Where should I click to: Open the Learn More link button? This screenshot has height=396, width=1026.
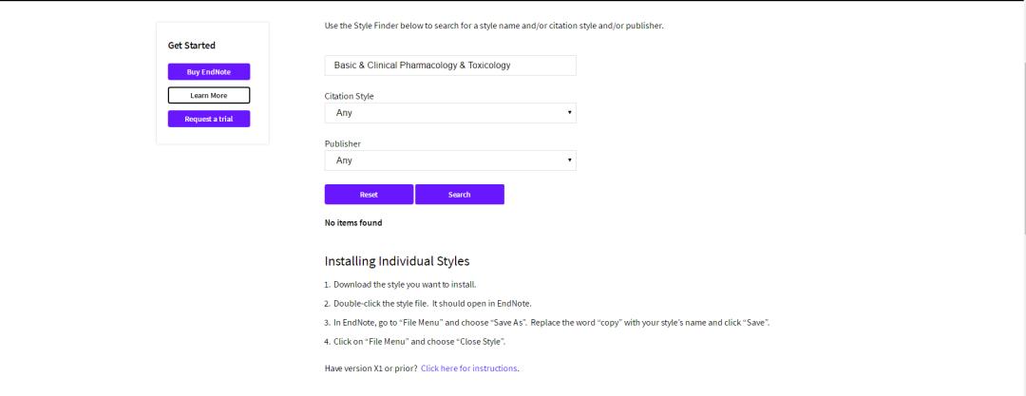(209, 95)
